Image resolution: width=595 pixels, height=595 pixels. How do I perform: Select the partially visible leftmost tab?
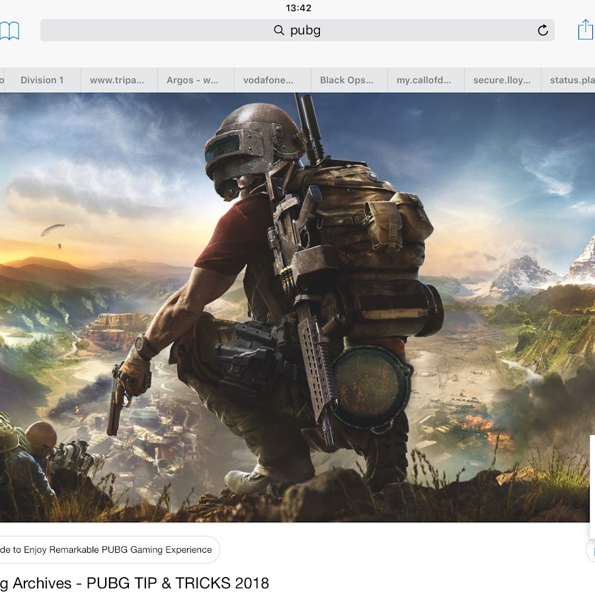[x=2, y=80]
